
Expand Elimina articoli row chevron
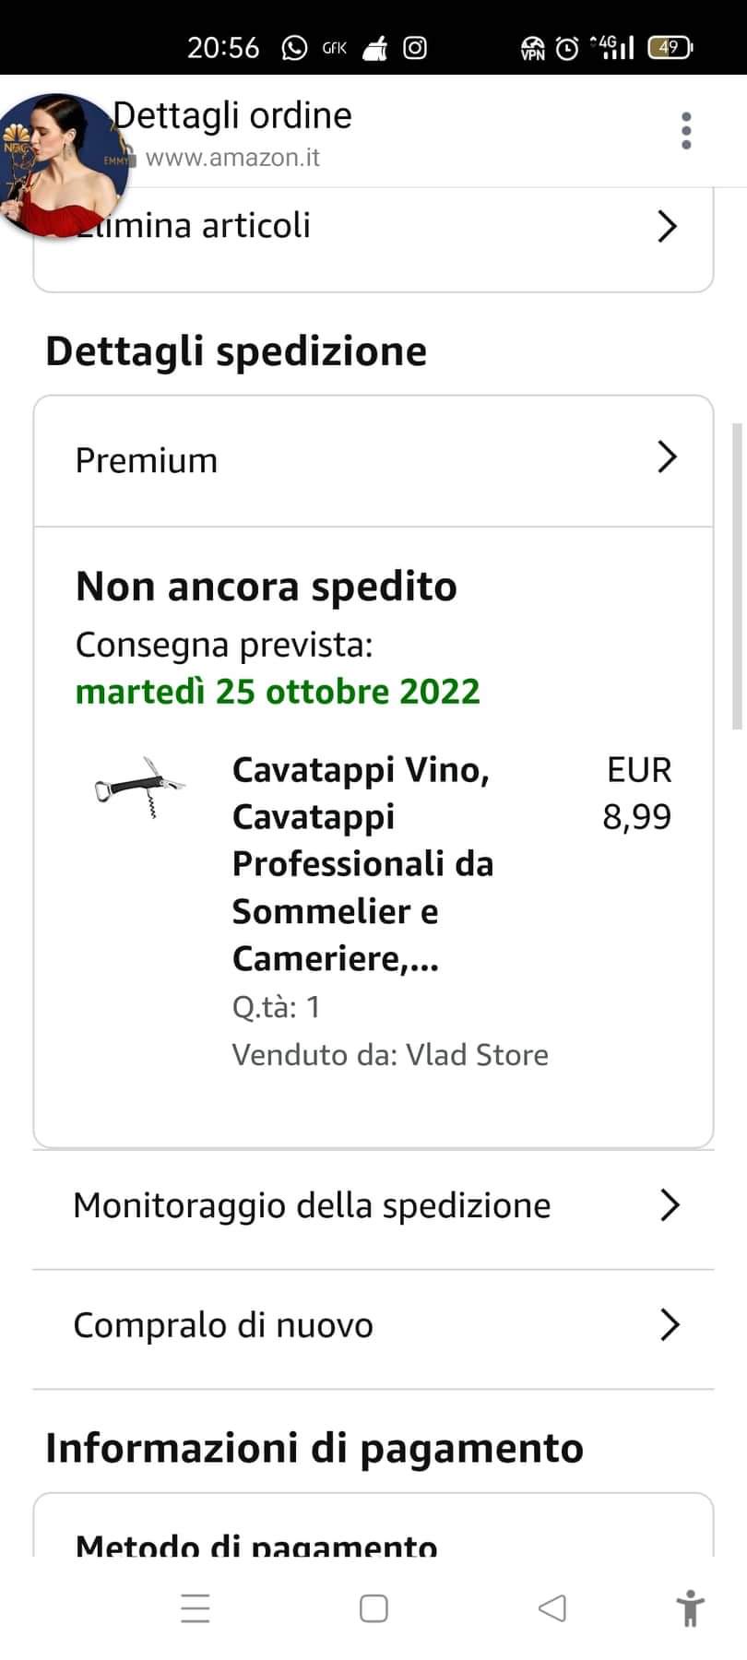pyautogui.click(x=667, y=226)
